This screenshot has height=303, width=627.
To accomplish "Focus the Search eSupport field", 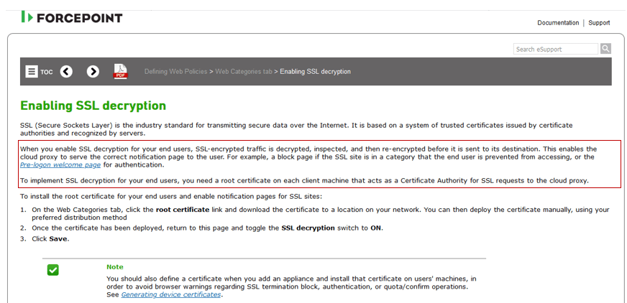I will click(556, 49).
